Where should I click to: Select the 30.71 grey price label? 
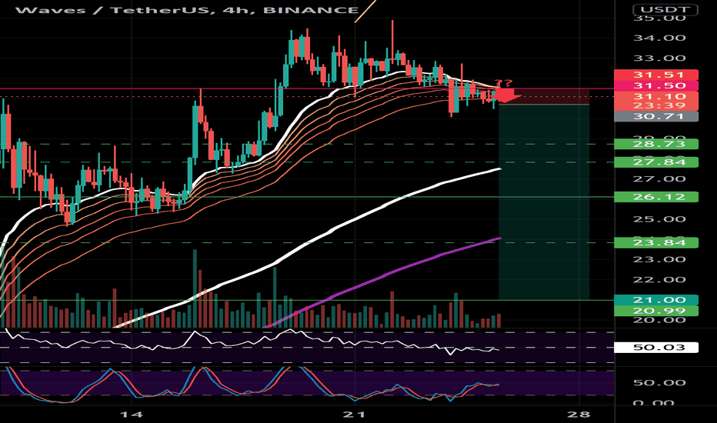(656, 116)
